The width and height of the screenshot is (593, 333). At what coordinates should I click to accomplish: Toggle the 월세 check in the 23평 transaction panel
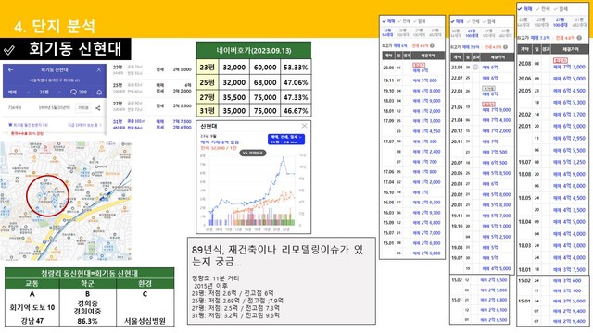[419, 21]
